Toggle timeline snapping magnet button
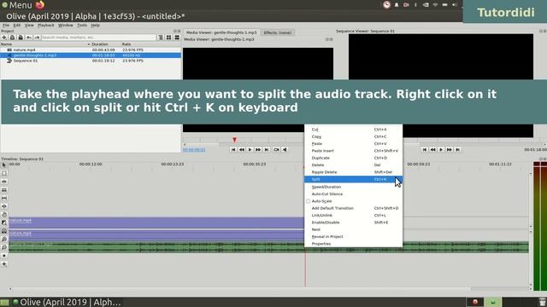 (4, 231)
